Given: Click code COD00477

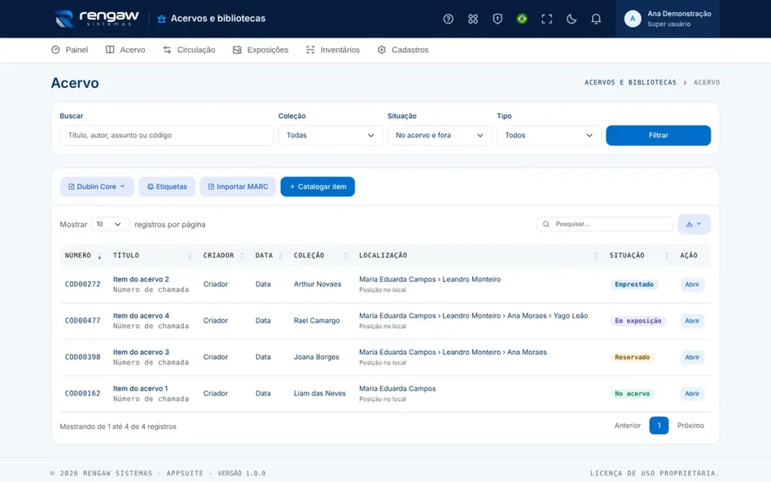Looking at the screenshot, I should coord(83,321).
